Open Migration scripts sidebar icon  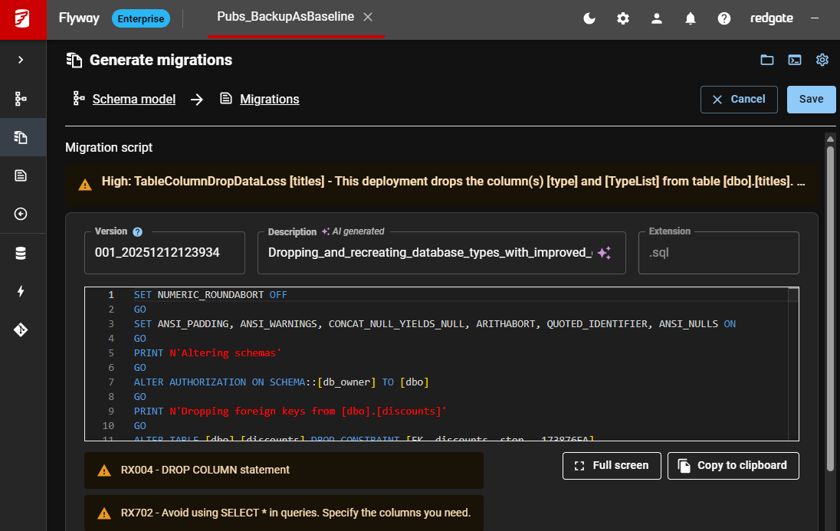click(x=21, y=176)
